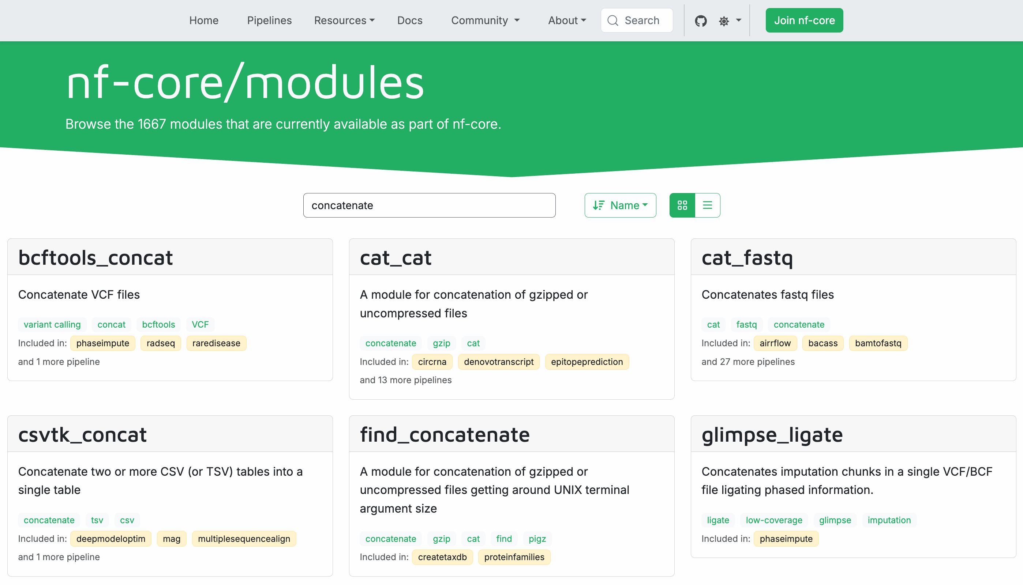The height and width of the screenshot is (585, 1023).
Task: Click the phaseimpute pipeline badge under glimpse_ligate
Action: (786, 539)
